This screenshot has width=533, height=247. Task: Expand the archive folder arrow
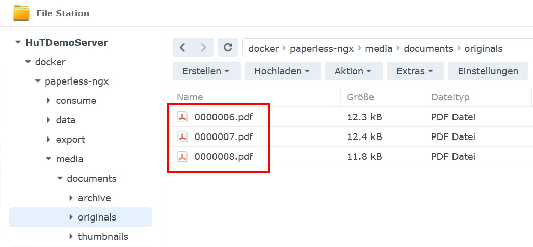click(x=71, y=198)
